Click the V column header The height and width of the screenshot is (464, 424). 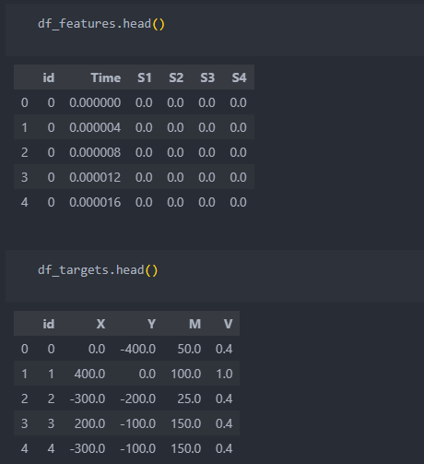pyautogui.click(x=228, y=324)
